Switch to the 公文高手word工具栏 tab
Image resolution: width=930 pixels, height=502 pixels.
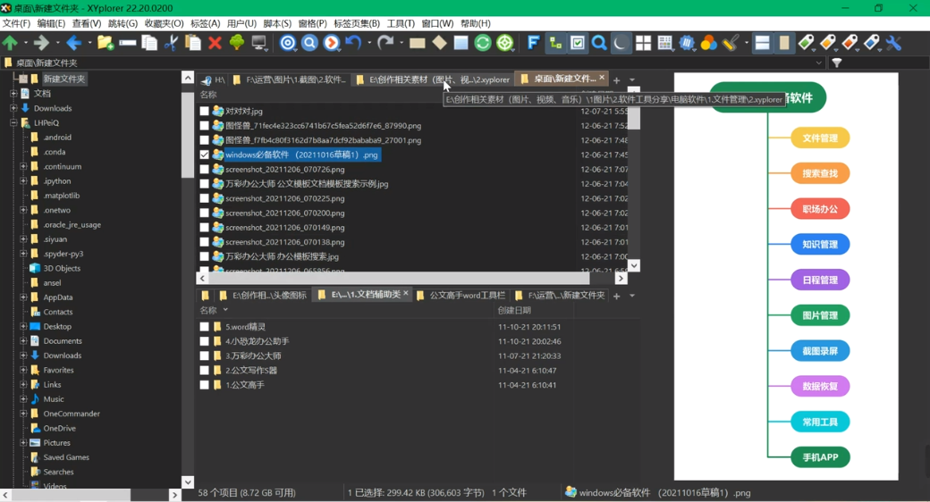467,295
